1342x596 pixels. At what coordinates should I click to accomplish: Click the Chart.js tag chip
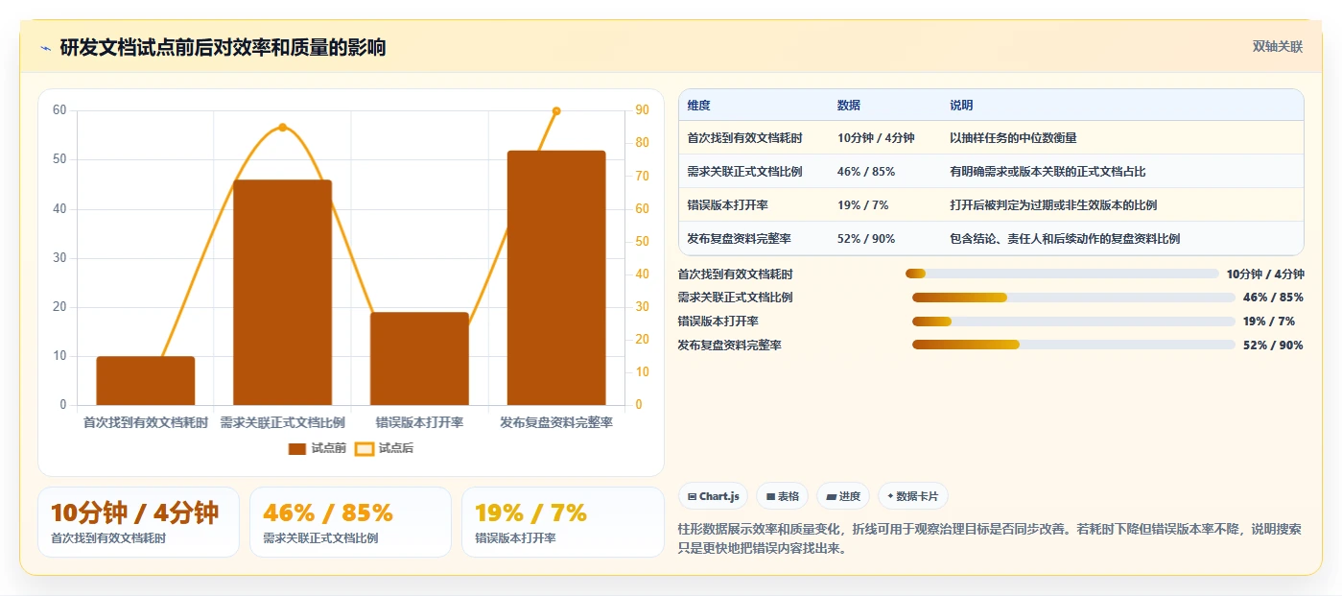[x=713, y=496]
